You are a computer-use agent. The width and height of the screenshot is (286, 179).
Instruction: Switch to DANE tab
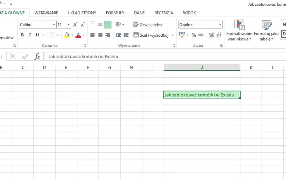139,13
